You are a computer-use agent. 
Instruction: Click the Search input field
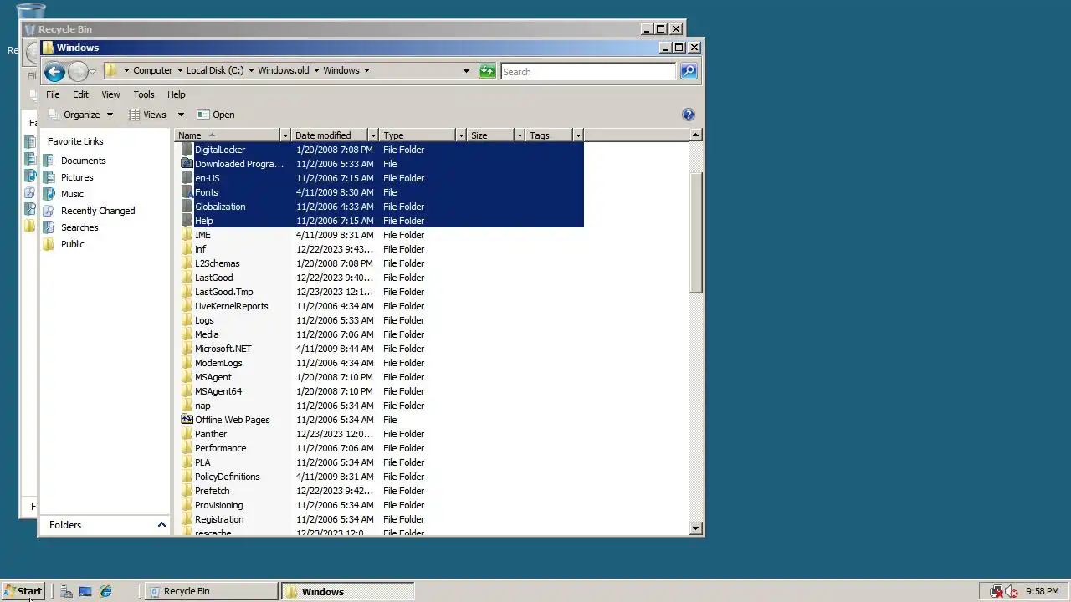pyautogui.click(x=588, y=71)
